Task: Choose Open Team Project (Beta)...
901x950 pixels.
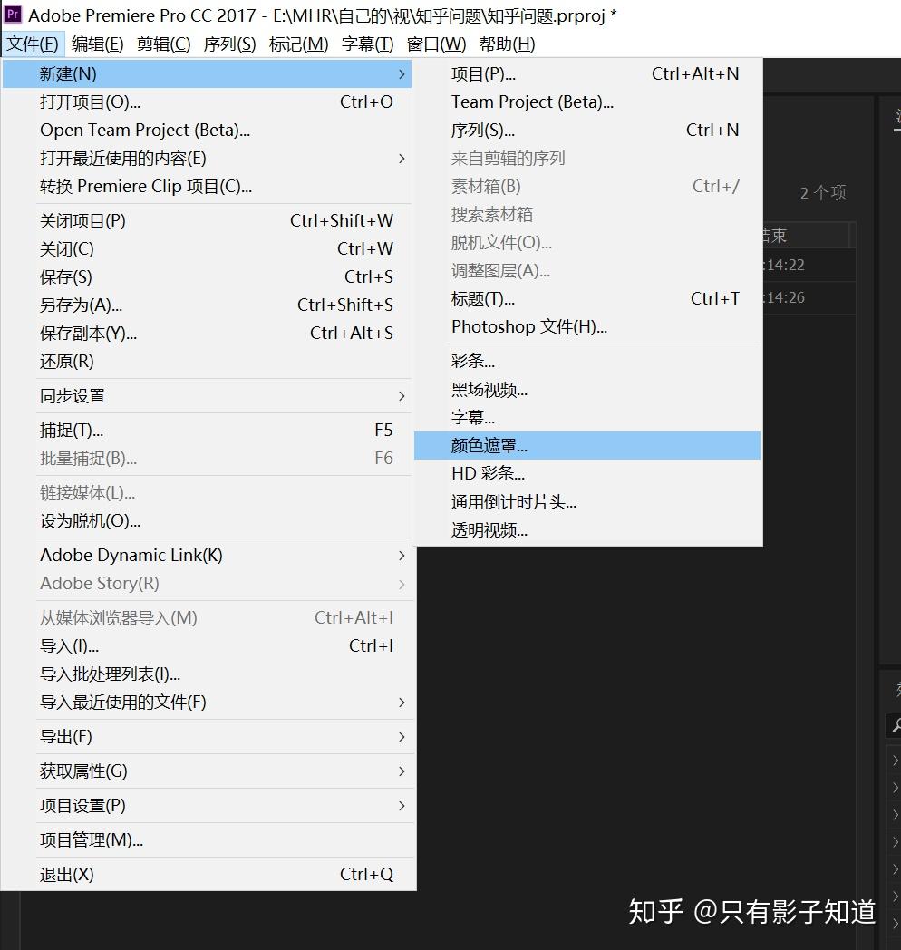Action: (208, 131)
